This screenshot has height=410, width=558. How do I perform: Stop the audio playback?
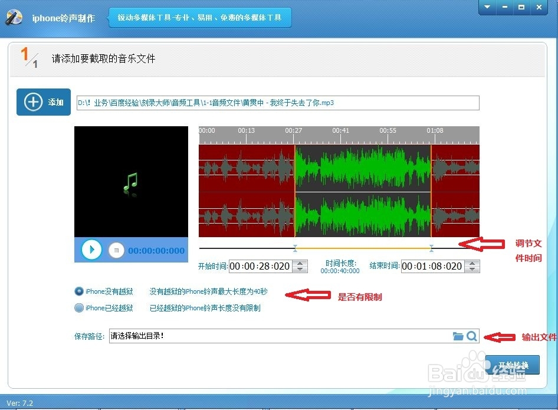pyautogui.click(x=116, y=250)
